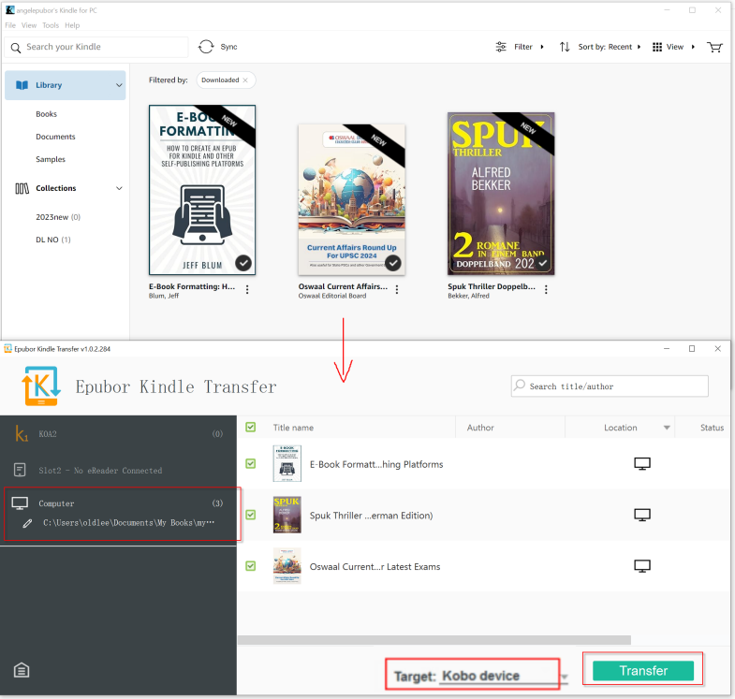
Task: Click the green Transfer button
Action: point(643,670)
